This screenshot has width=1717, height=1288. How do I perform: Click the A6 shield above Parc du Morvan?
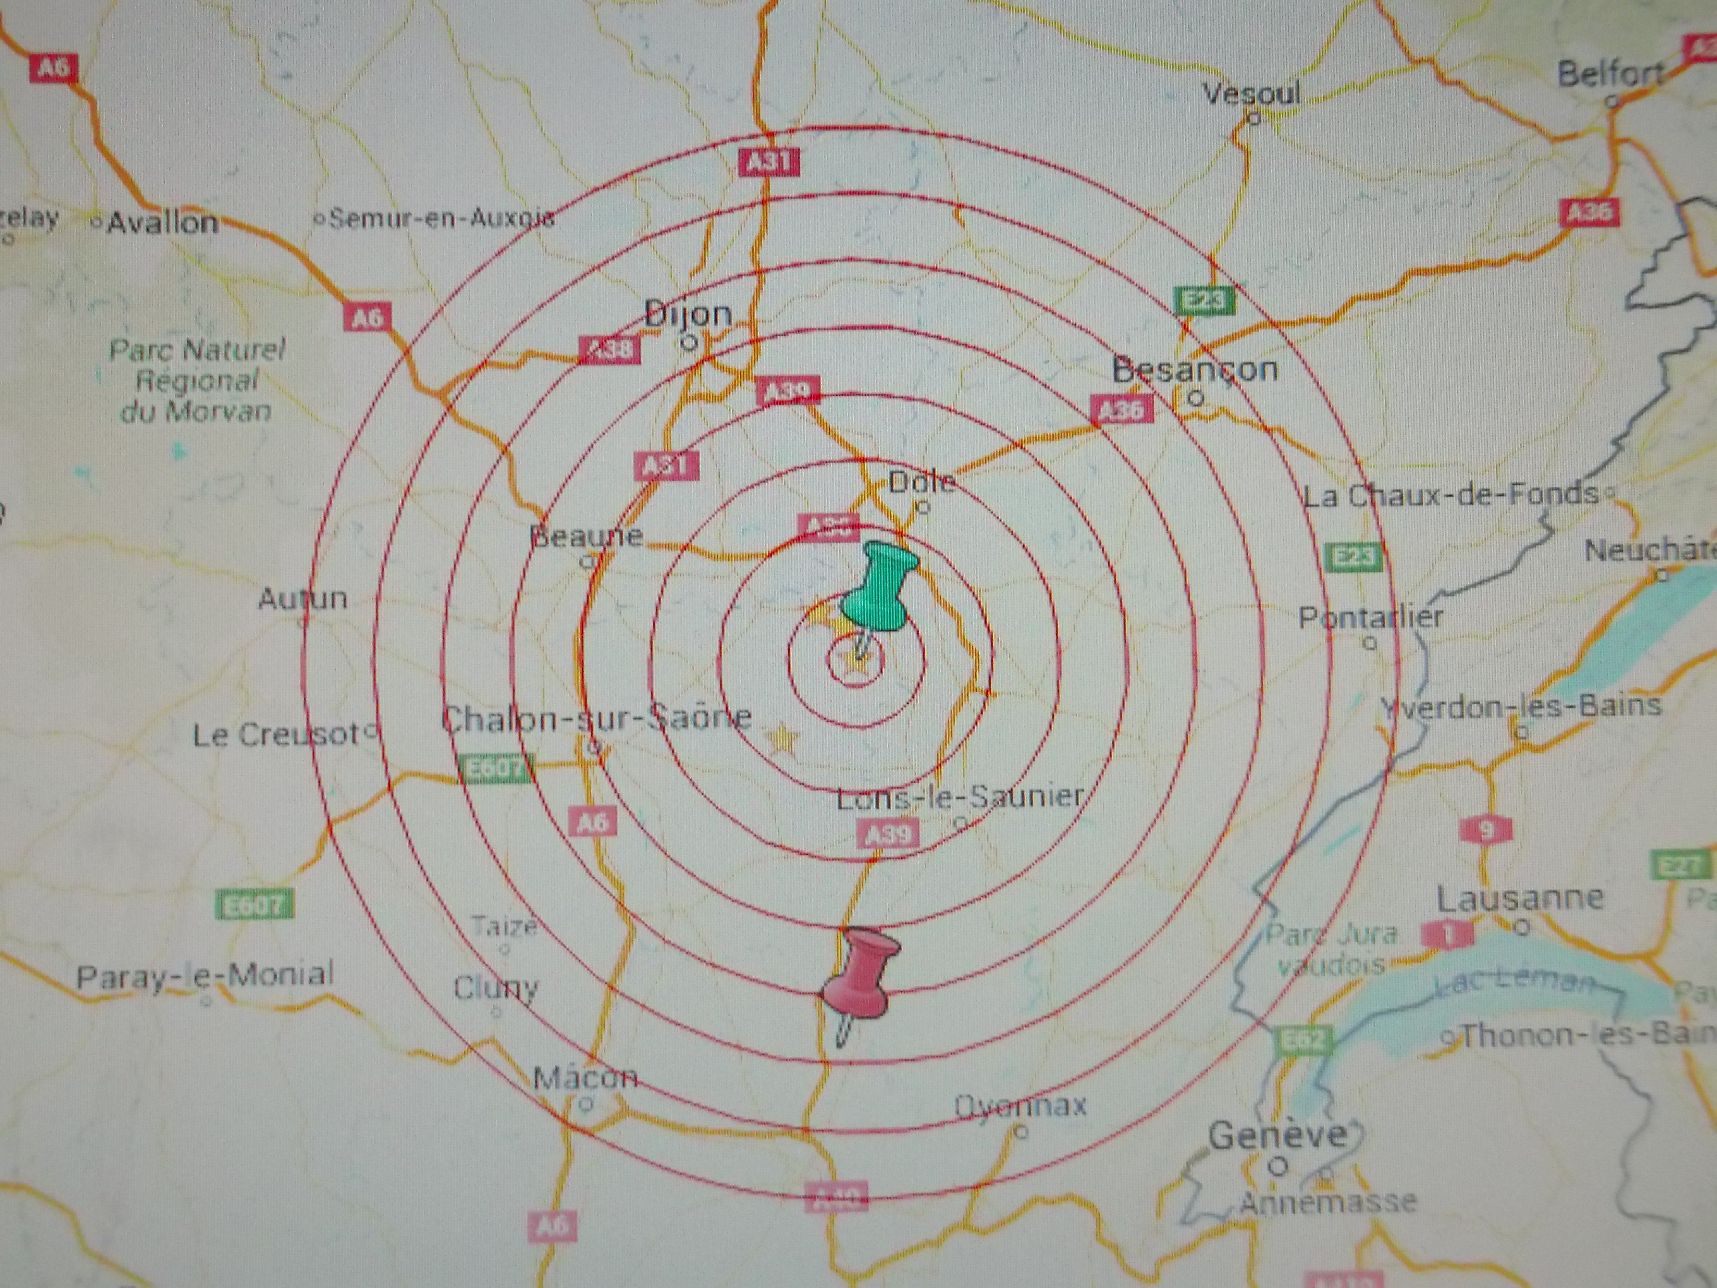(x=368, y=318)
